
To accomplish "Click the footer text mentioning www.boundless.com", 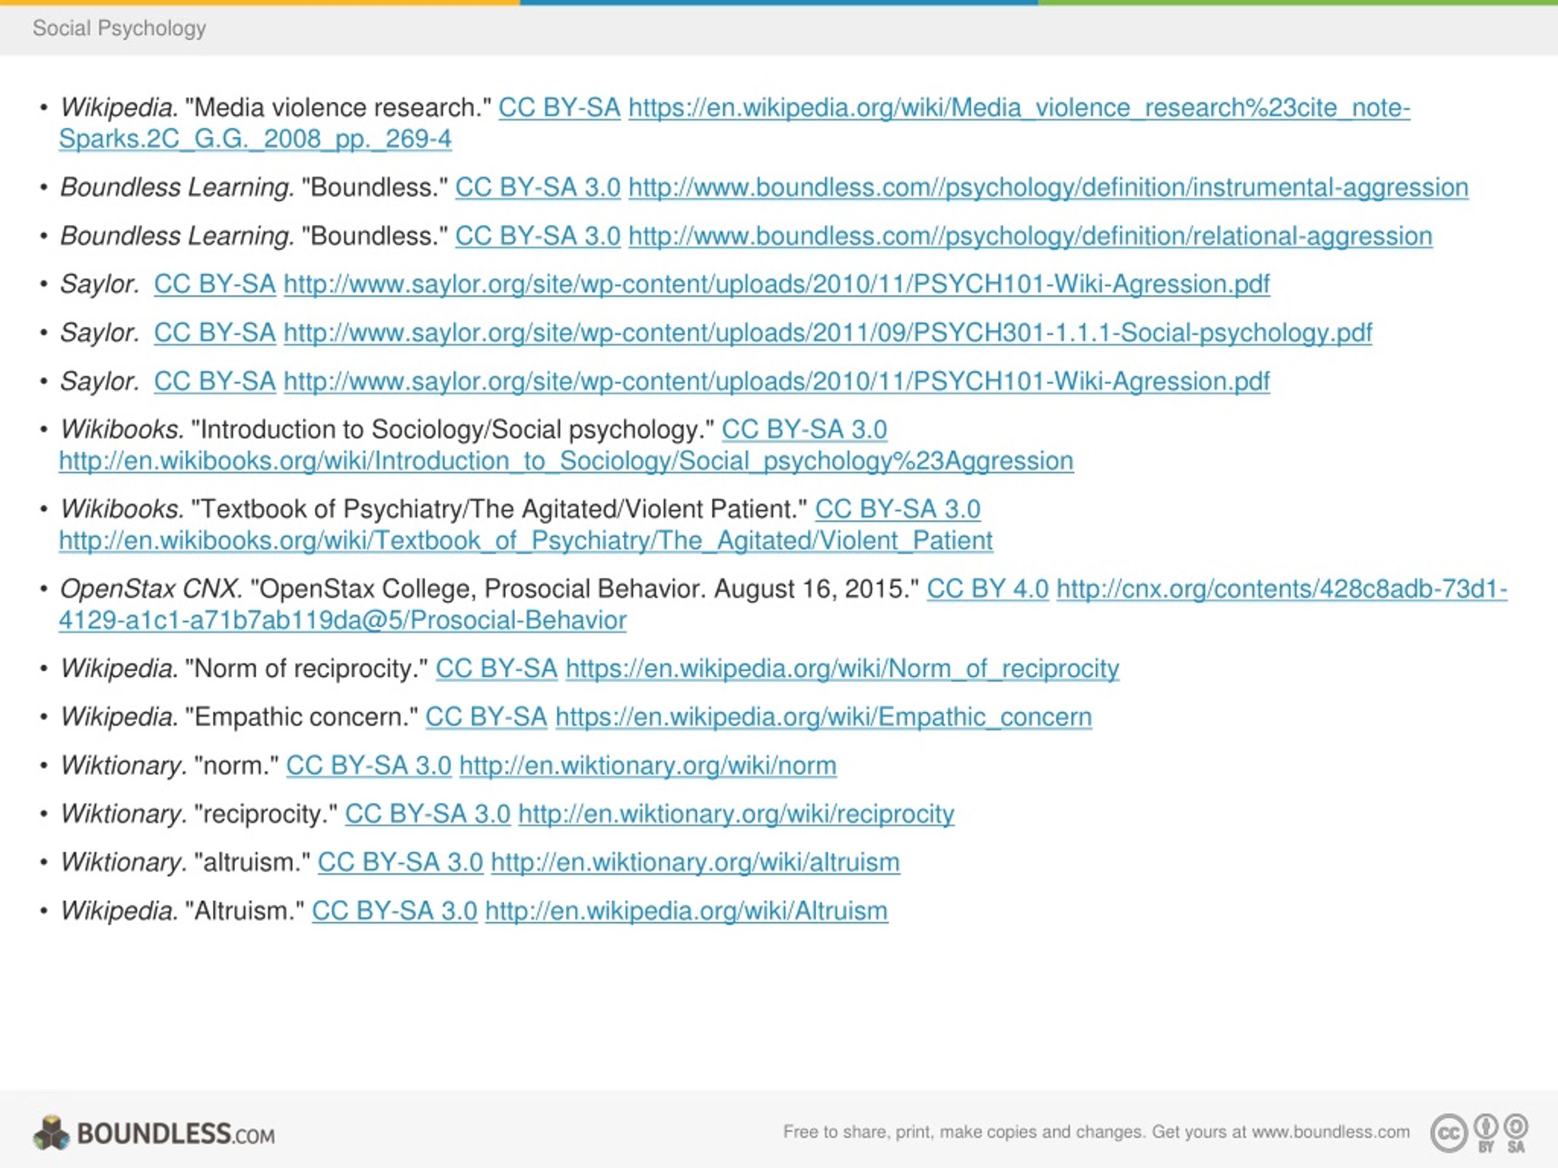I will [1097, 1132].
